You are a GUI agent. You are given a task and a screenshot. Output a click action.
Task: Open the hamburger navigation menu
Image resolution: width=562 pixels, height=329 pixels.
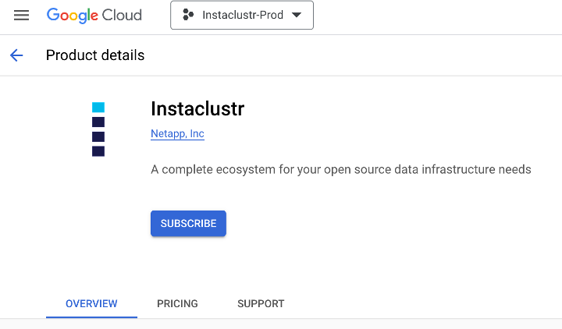click(22, 15)
